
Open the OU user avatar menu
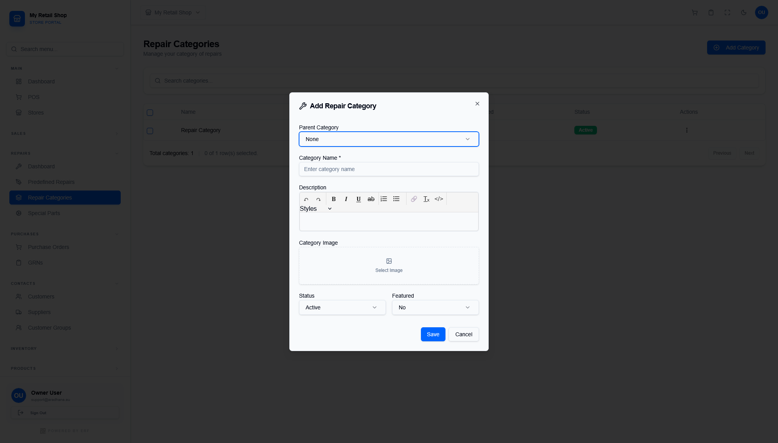point(762,12)
